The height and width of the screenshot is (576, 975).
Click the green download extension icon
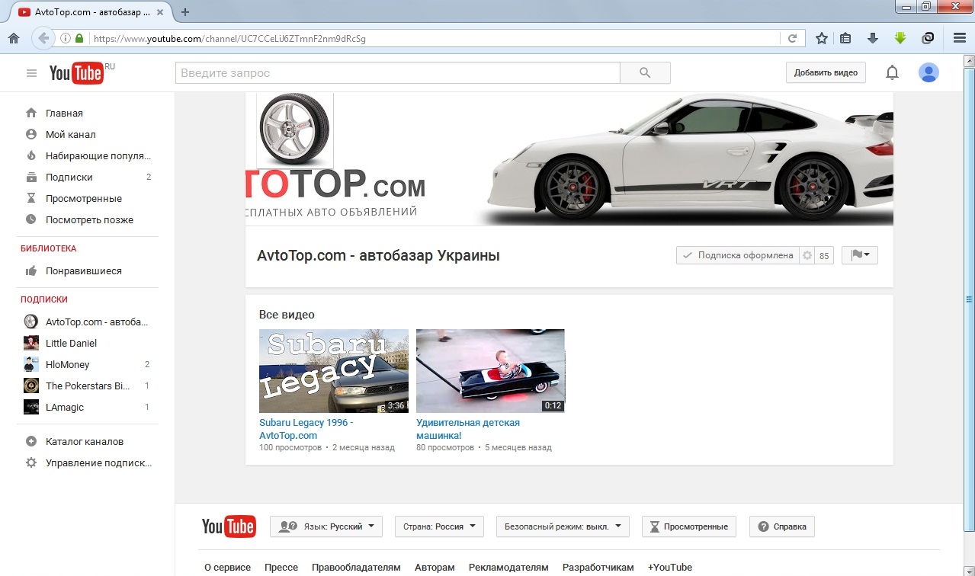pyautogui.click(x=900, y=38)
